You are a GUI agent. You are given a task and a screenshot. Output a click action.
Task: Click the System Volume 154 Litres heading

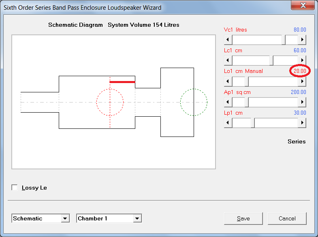(143, 25)
